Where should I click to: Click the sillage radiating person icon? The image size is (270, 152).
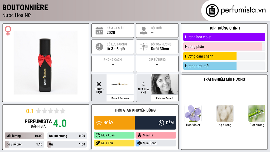[144, 47]
